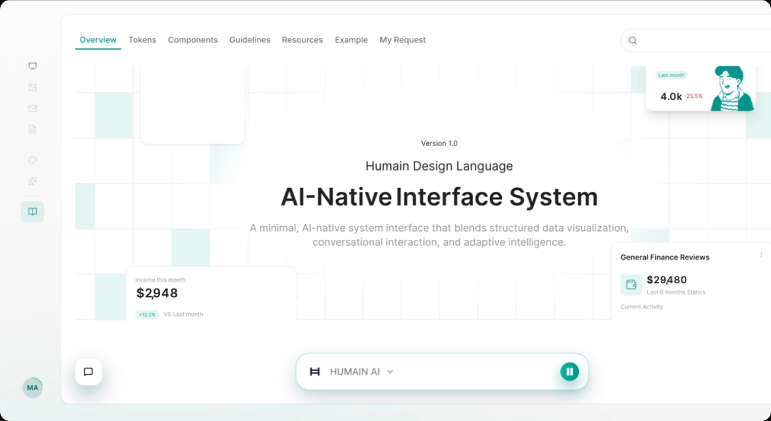The width and height of the screenshot is (771, 421).
Task: Switch to the Overview tab
Action: click(x=98, y=40)
